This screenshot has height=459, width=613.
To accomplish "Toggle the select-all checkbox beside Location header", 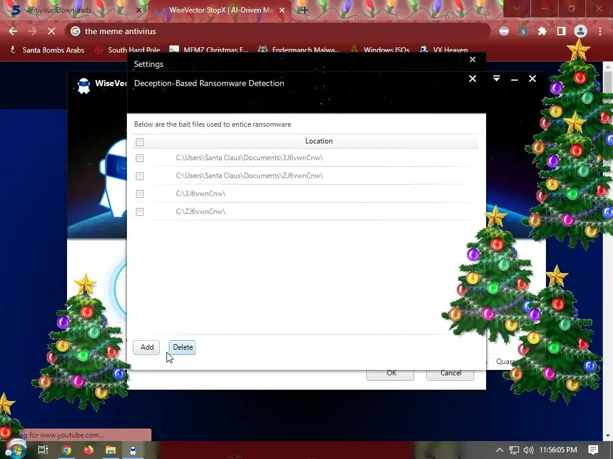I will click(139, 142).
